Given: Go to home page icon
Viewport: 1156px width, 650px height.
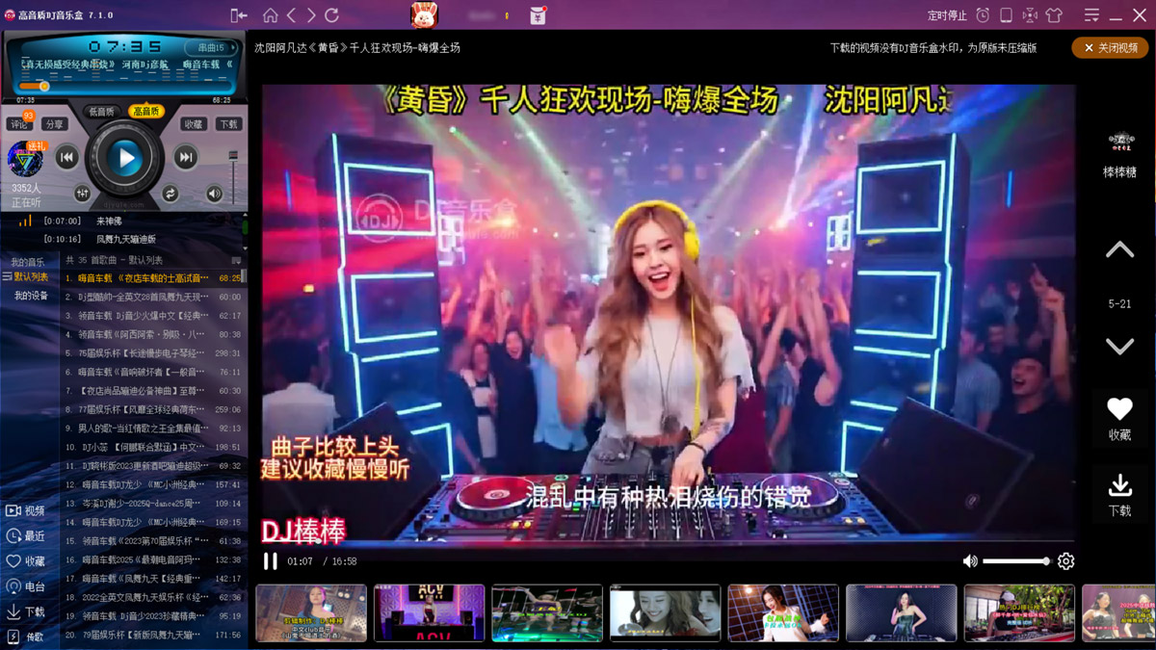Looking at the screenshot, I should tap(271, 15).
